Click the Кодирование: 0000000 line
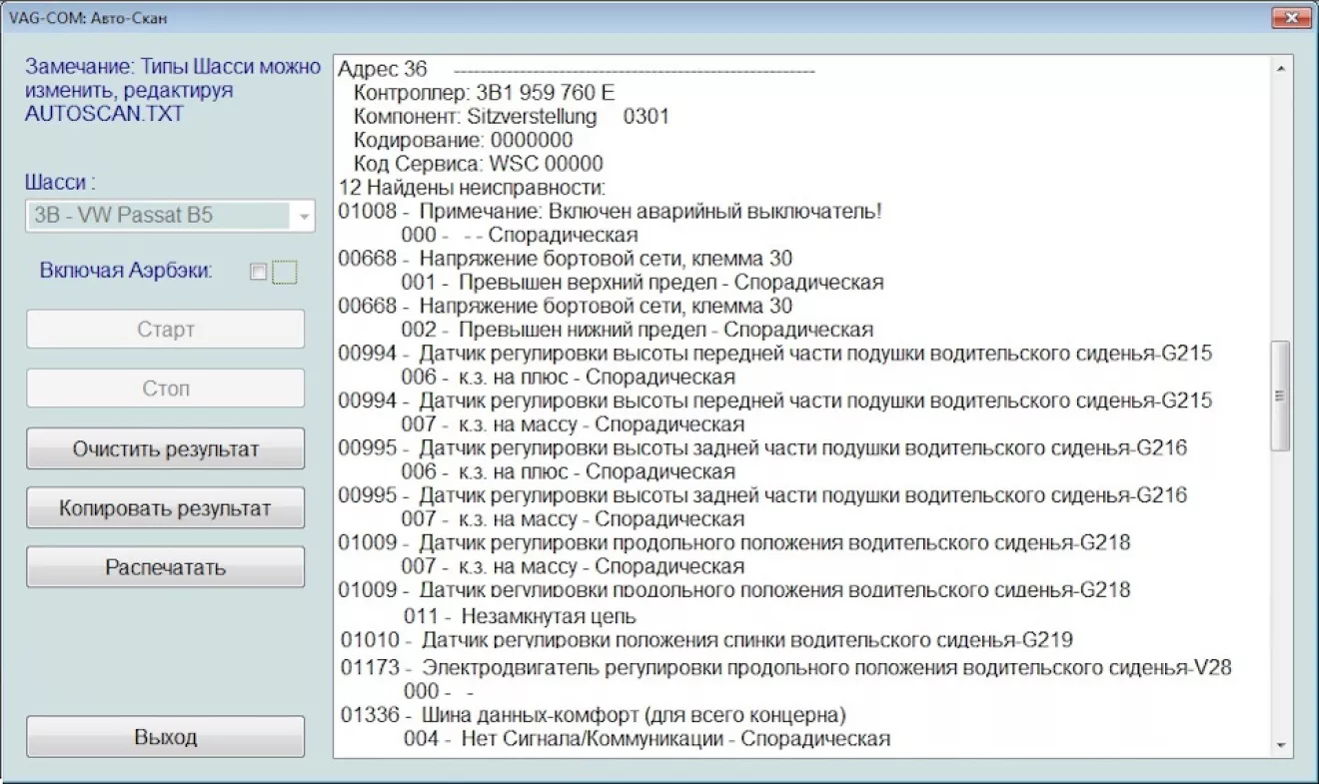This screenshot has width=1319, height=784. pyautogui.click(x=464, y=141)
